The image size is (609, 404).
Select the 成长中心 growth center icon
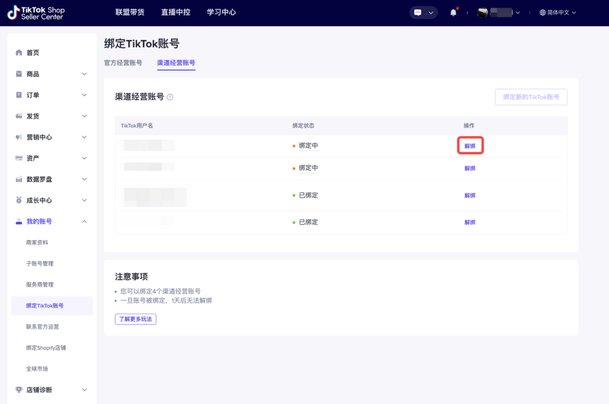coord(18,200)
